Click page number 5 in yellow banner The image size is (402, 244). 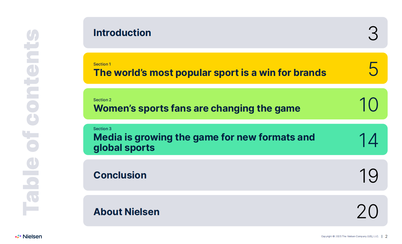click(373, 69)
